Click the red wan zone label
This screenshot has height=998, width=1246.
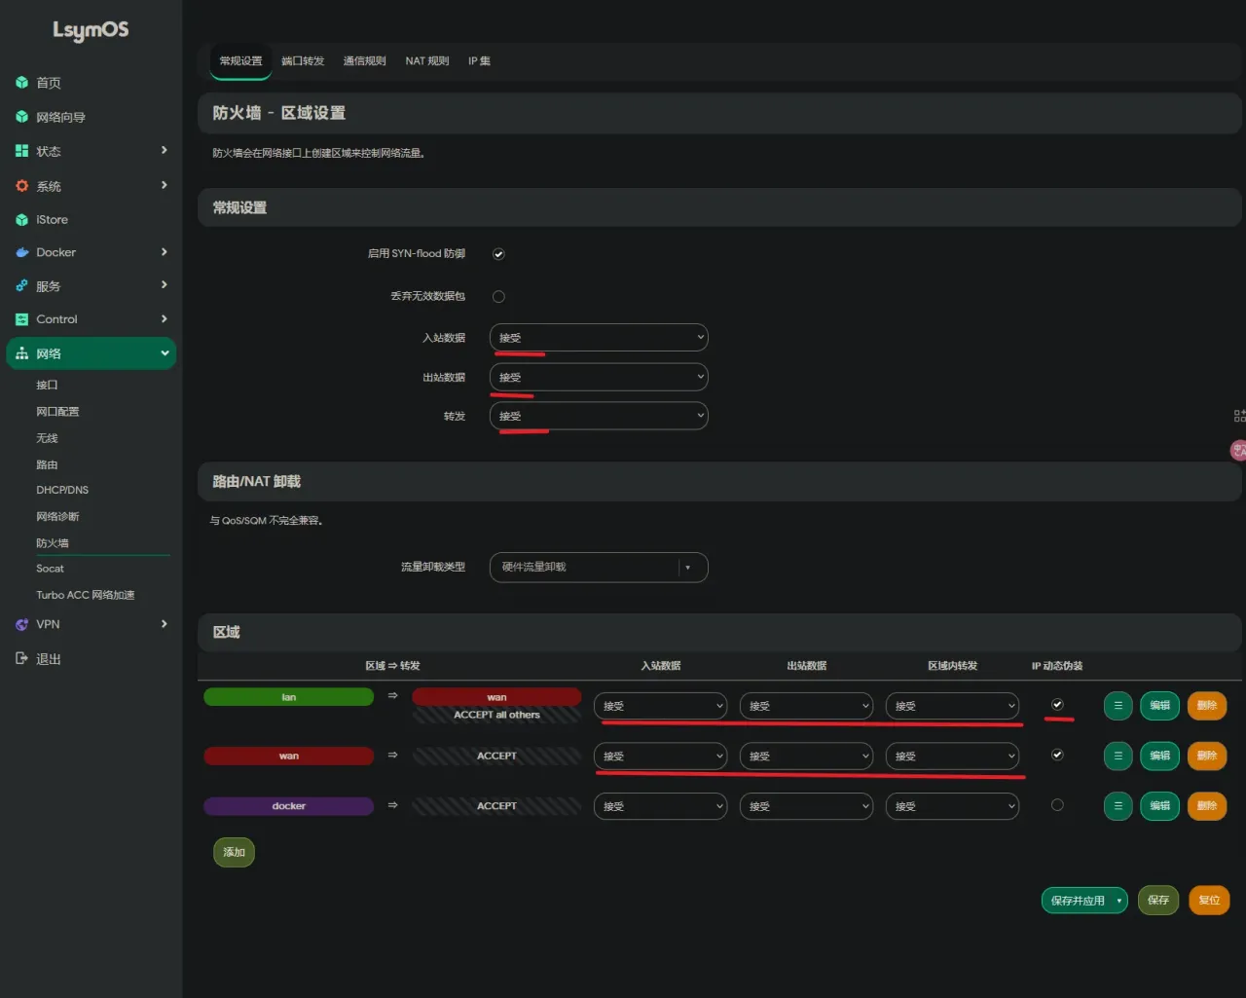(289, 756)
